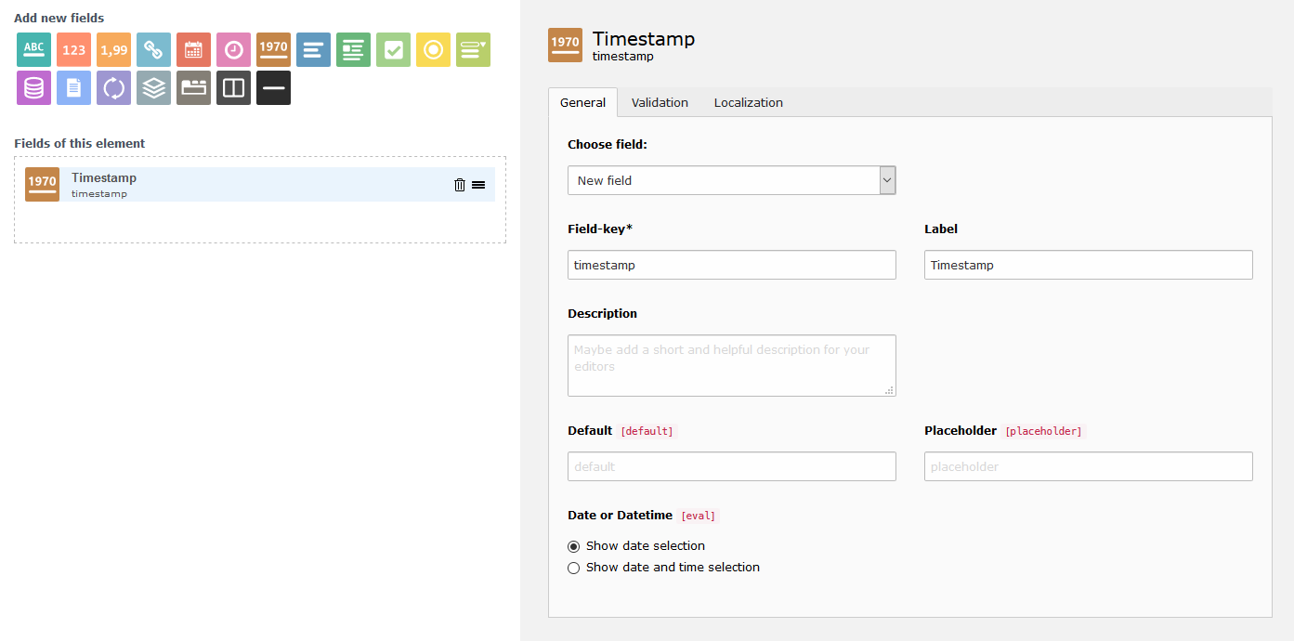Add a Link field with chain icon

coord(153,49)
